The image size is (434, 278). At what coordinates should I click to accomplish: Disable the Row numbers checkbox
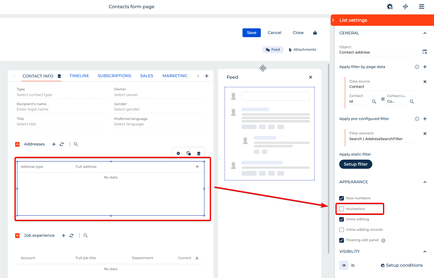[341, 198]
